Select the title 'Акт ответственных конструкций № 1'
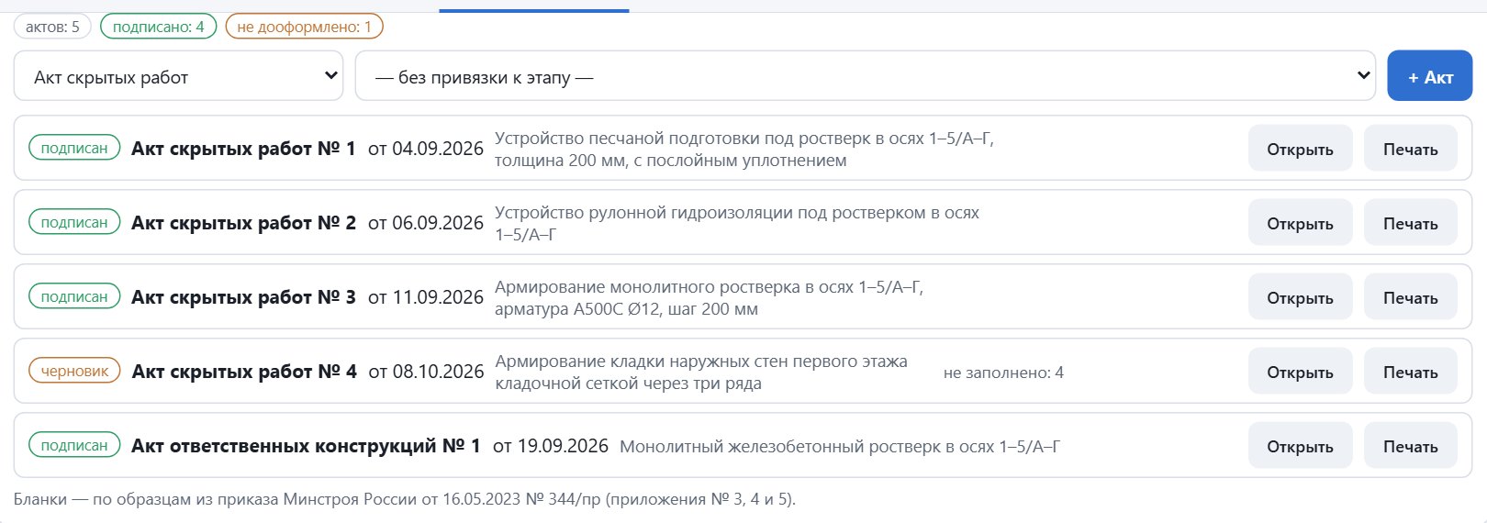 pyautogui.click(x=306, y=446)
